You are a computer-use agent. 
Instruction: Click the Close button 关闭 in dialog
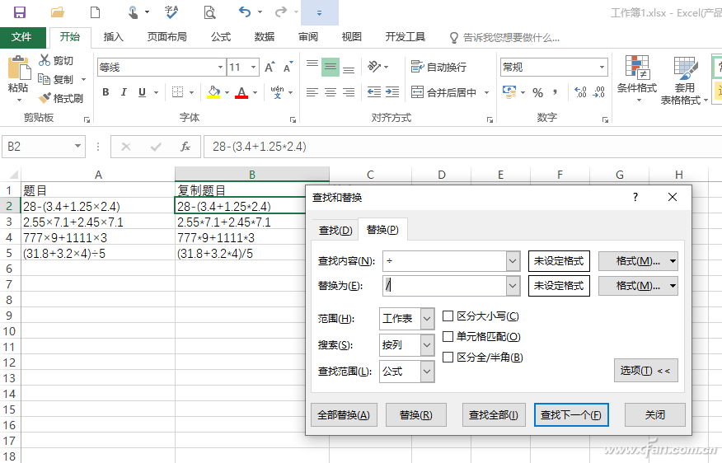point(654,415)
